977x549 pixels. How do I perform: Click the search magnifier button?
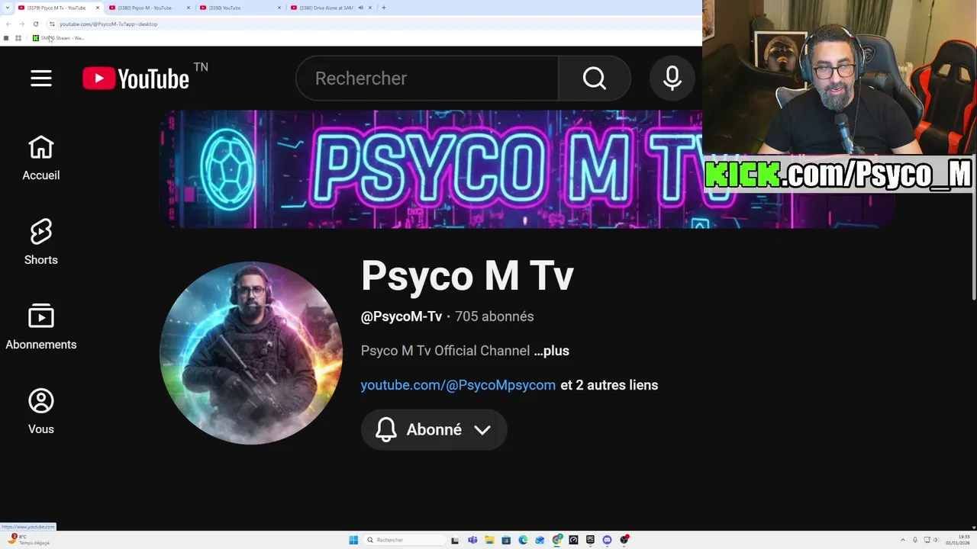click(595, 79)
